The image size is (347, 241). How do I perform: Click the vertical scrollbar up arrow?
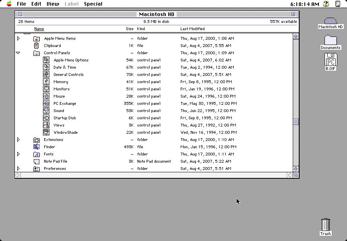point(296,36)
